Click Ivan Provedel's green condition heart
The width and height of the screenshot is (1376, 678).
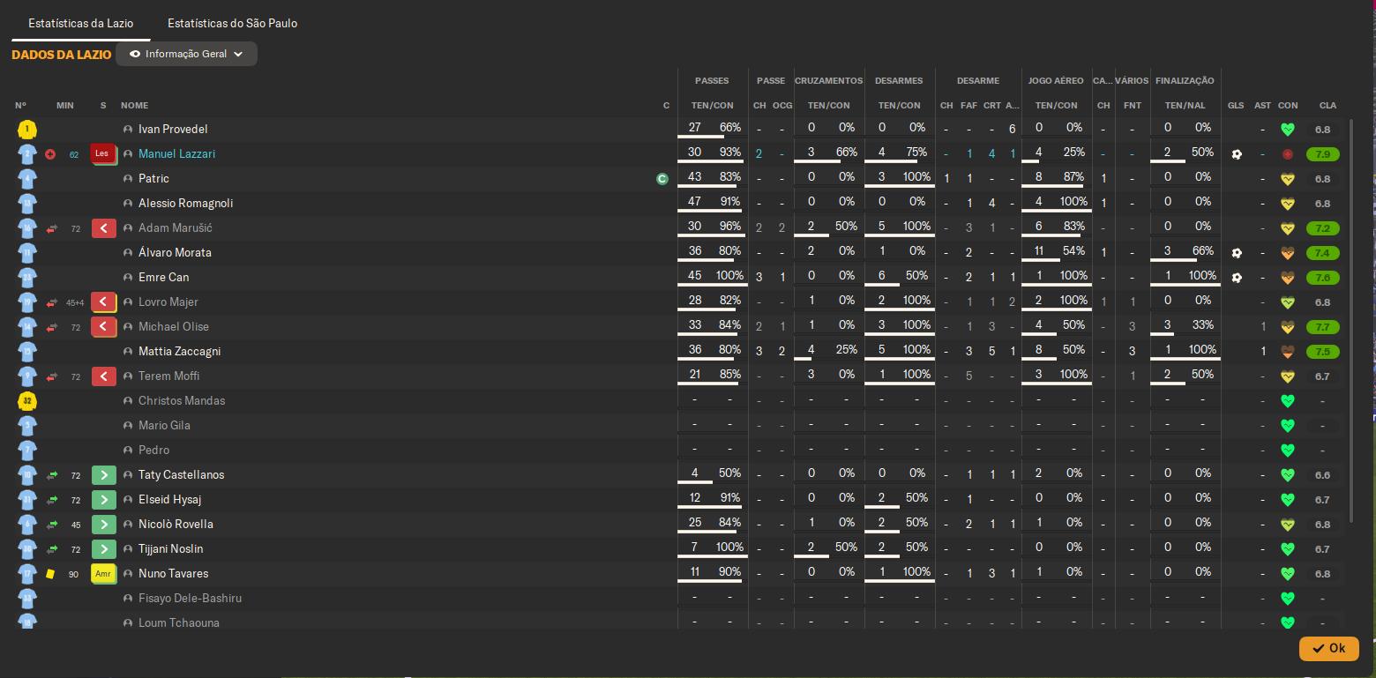pos(1288,130)
